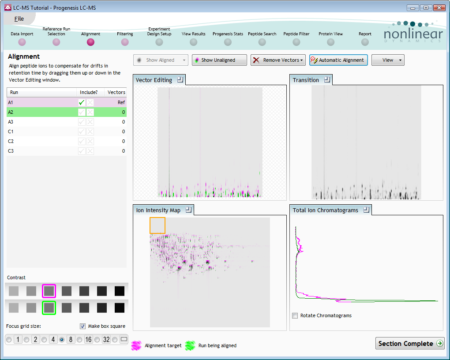Select focus grid size 4
Viewport: 450px width, 360px height.
point(44,340)
